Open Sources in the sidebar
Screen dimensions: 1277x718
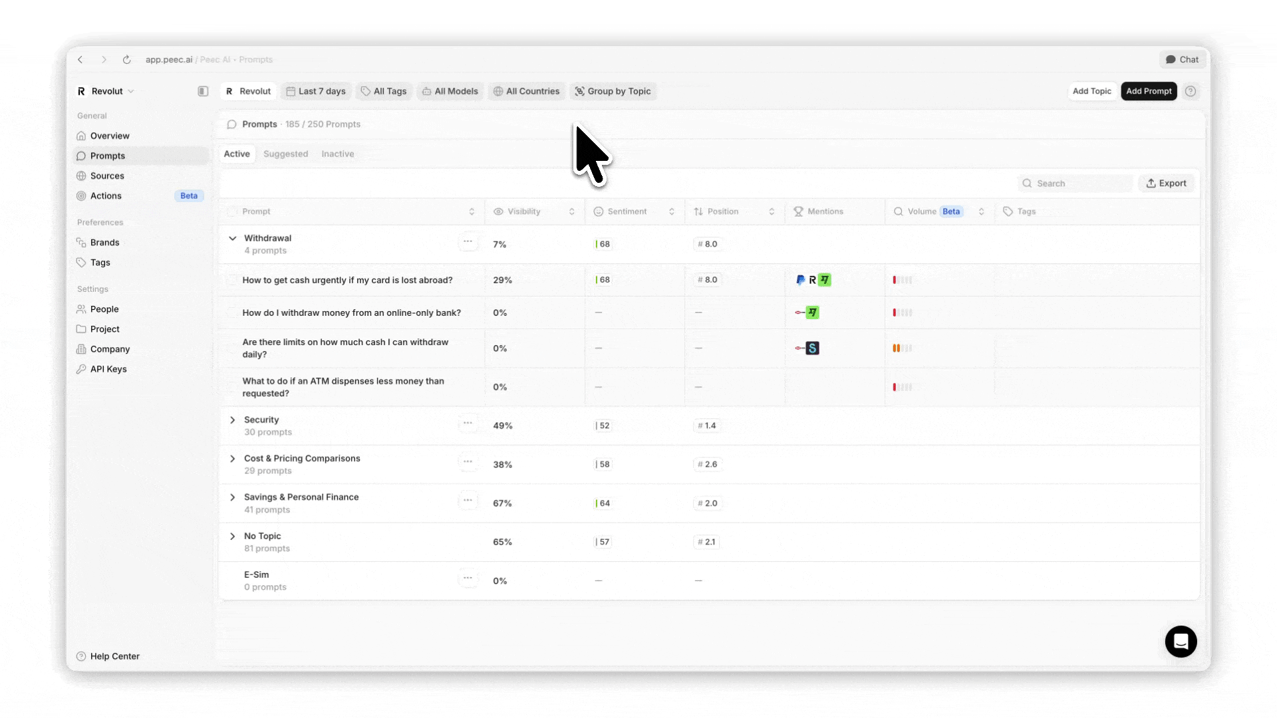(107, 176)
